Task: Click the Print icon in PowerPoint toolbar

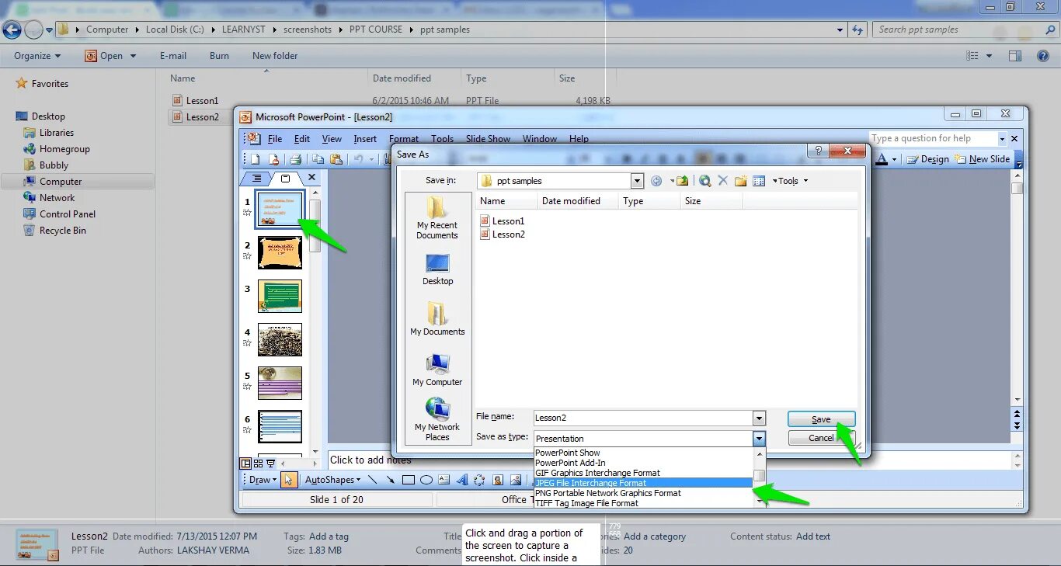Action: coord(295,159)
